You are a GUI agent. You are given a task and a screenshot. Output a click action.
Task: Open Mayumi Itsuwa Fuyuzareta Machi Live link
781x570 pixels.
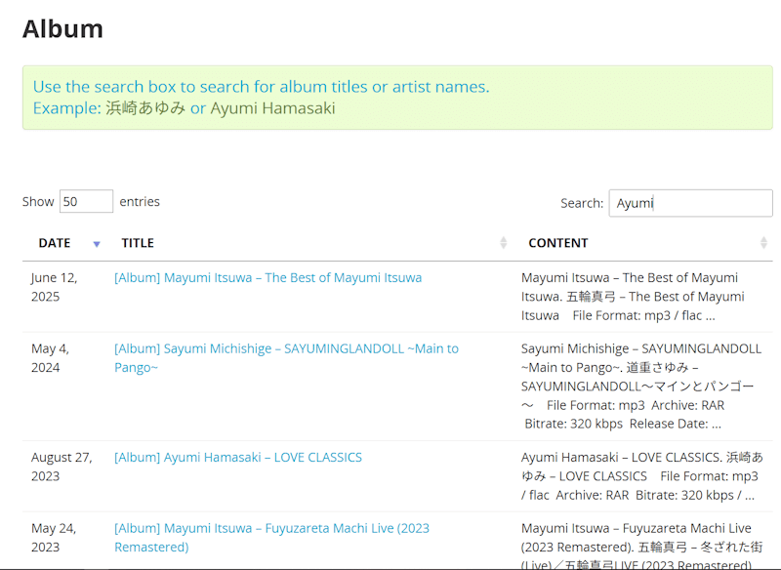[272, 538]
